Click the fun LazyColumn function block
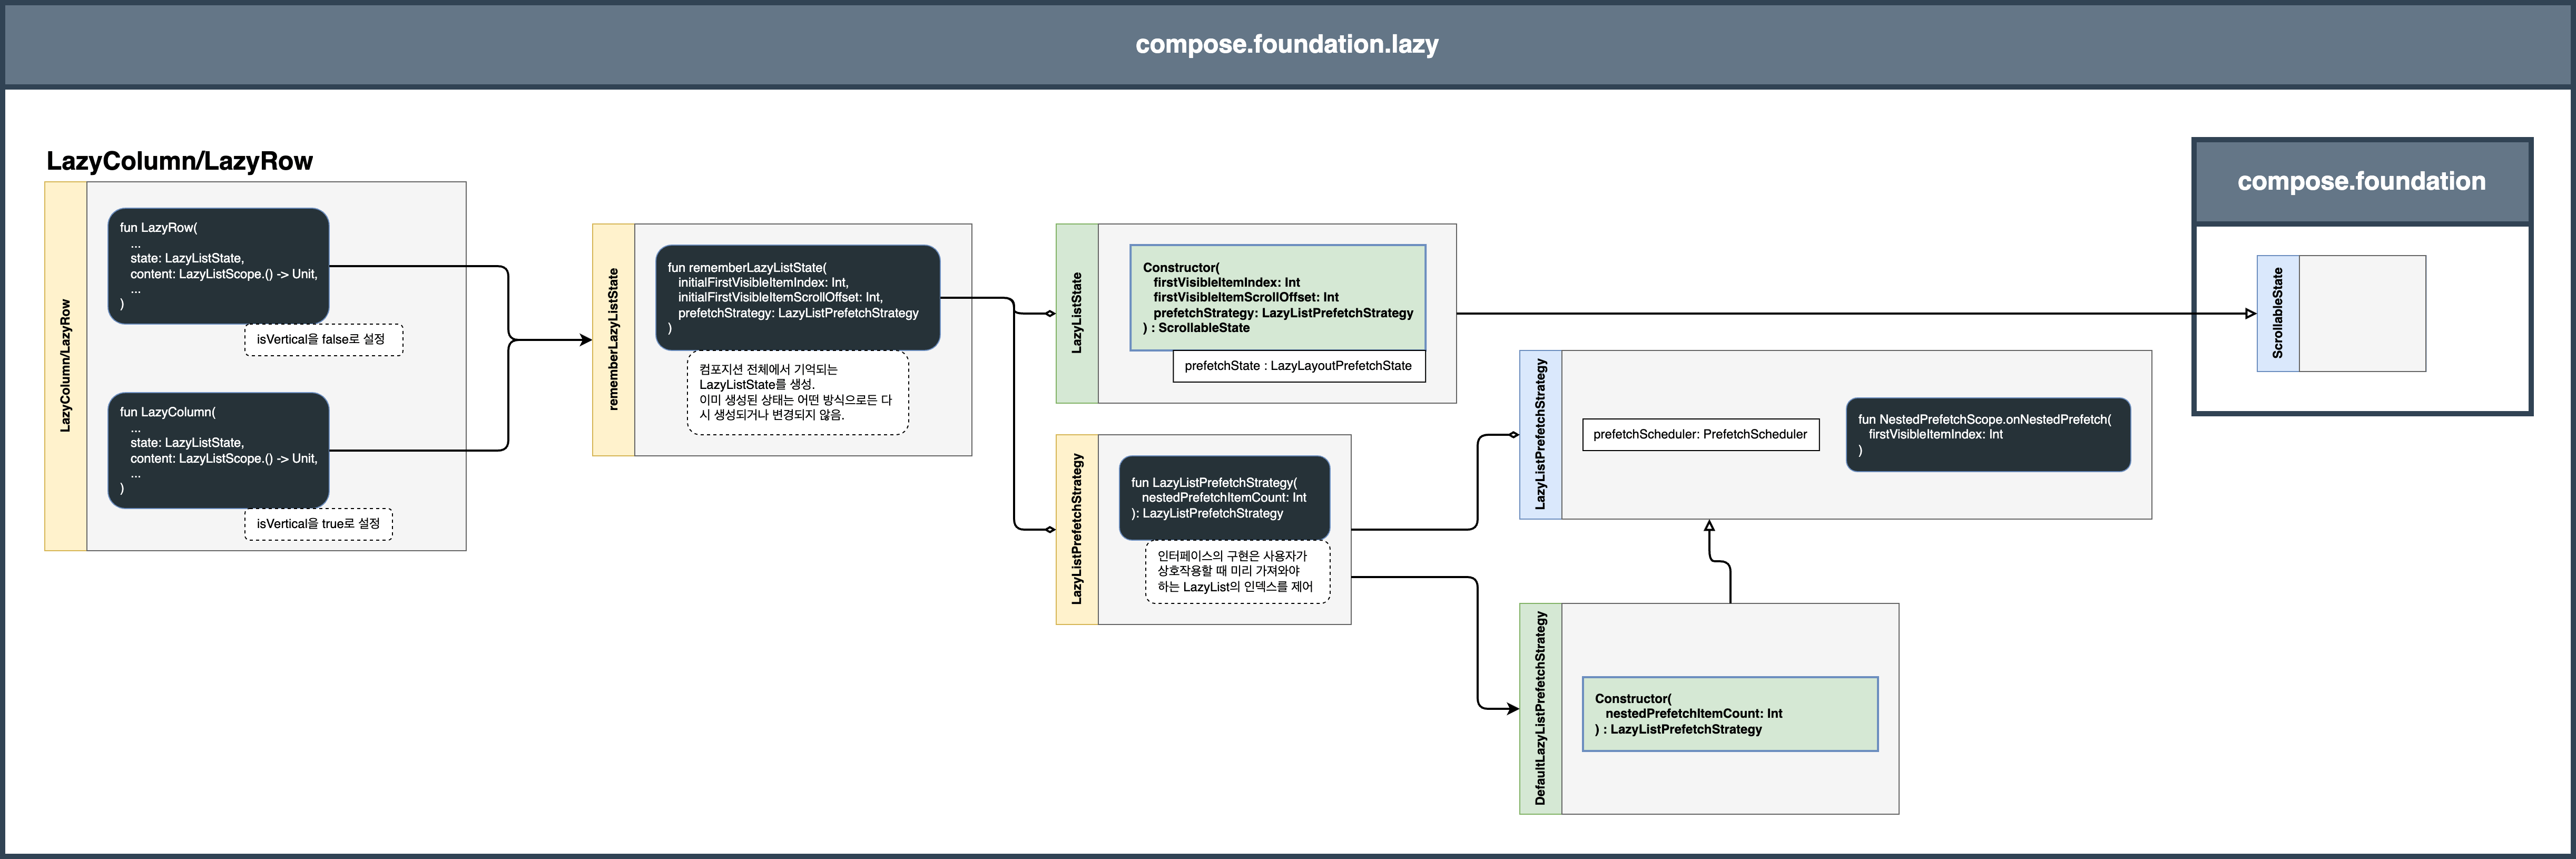Viewport: 2576px width, 859px height. (218, 450)
